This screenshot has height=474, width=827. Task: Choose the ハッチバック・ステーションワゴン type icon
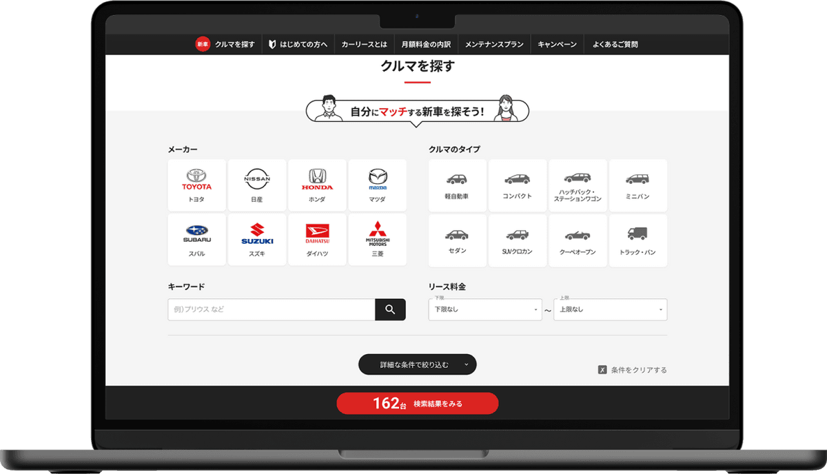[578, 177]
